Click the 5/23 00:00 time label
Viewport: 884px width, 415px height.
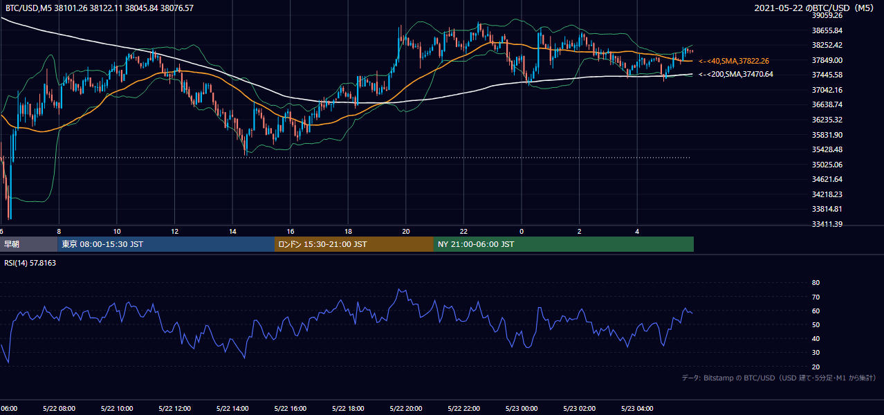click(x=521, y=408)
